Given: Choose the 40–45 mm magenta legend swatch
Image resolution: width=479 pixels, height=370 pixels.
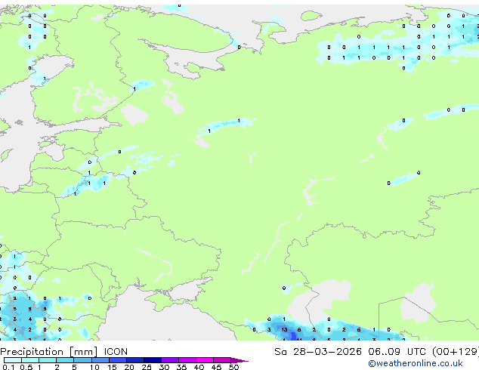Looking at the screenshot, I should click(x=205, y=360).
